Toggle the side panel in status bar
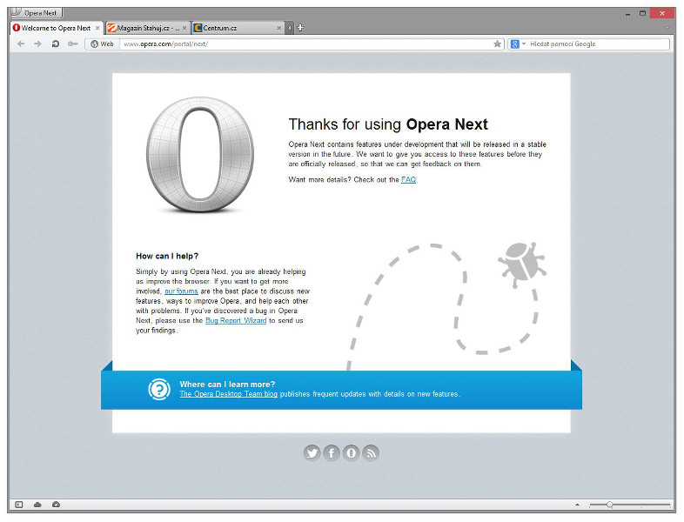The width and height of the screenshot is (684, 522). click(x=19, y=505)
